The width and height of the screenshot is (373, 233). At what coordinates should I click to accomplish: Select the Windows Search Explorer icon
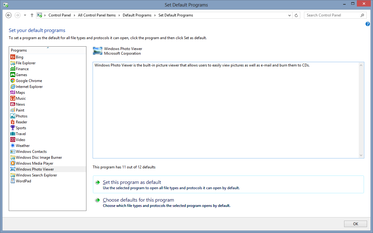pyautogui.click(x=13, y=175)
